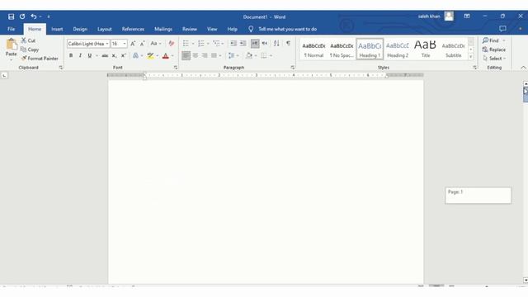The image size is (528, 297).
Task: Toggle underline formatting
Action: pyautogui.click(x=90, y=55)
